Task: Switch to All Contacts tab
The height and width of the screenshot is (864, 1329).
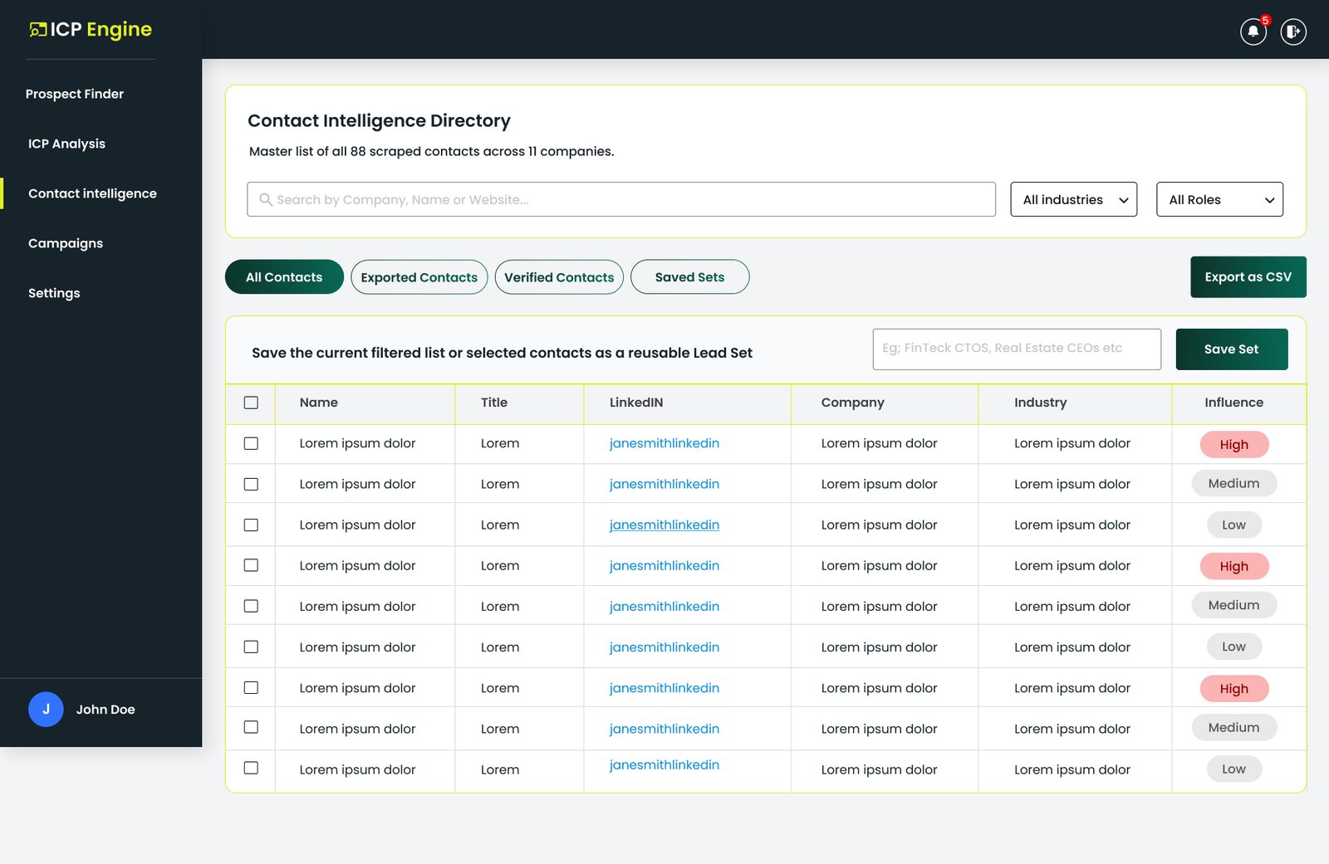Action: (284, 277)
